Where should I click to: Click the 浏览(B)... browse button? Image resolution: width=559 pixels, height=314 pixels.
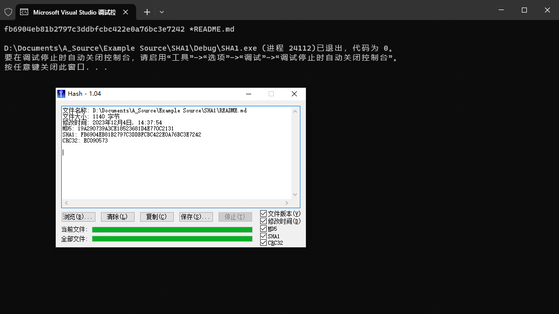(78, 217)
